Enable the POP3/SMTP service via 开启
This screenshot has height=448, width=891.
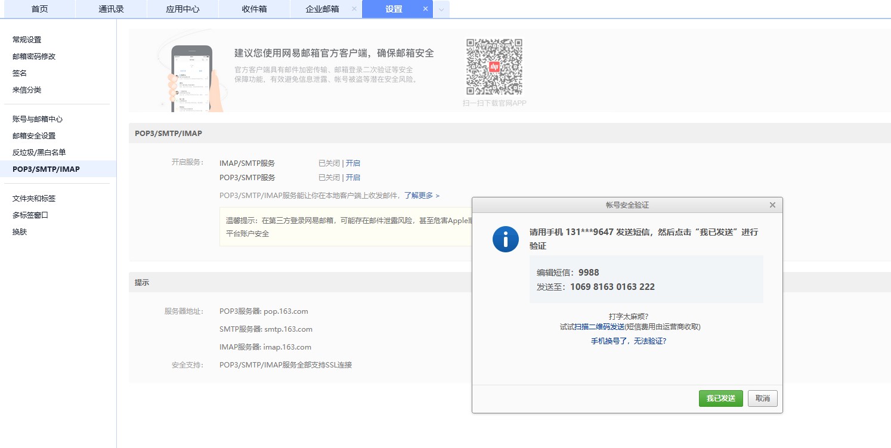[353, 177]
